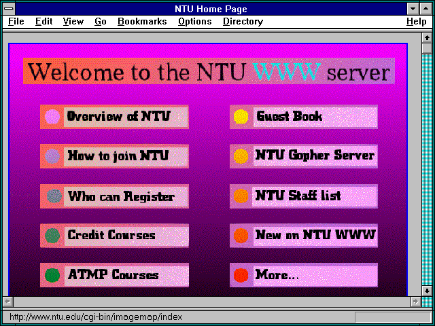
Task: Click the dark green dot beside ATMP Courses
Action: pos(52,275)
